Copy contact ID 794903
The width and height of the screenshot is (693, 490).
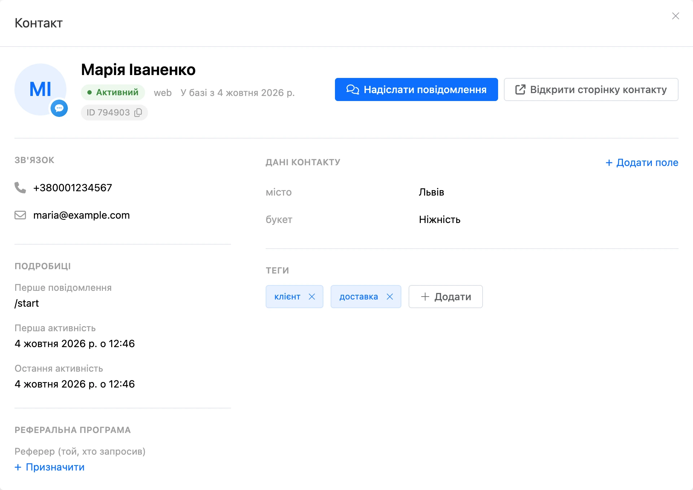coord(138,113)
